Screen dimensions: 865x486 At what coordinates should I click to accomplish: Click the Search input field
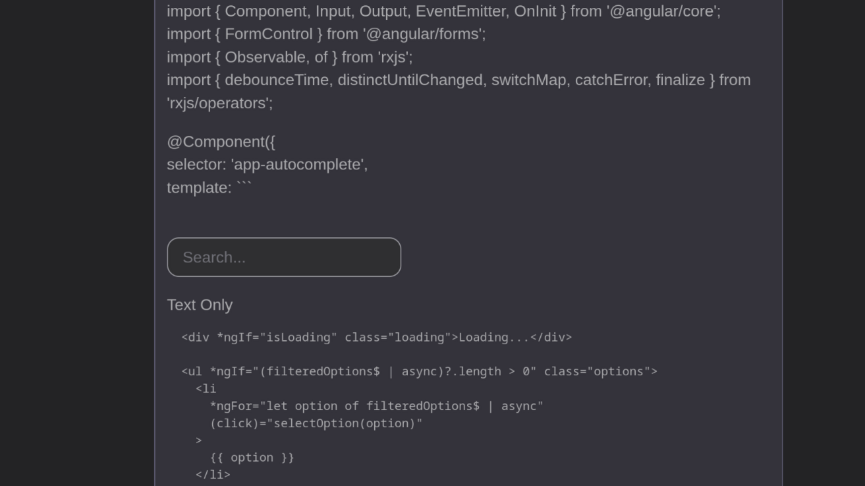click(284, 257)
